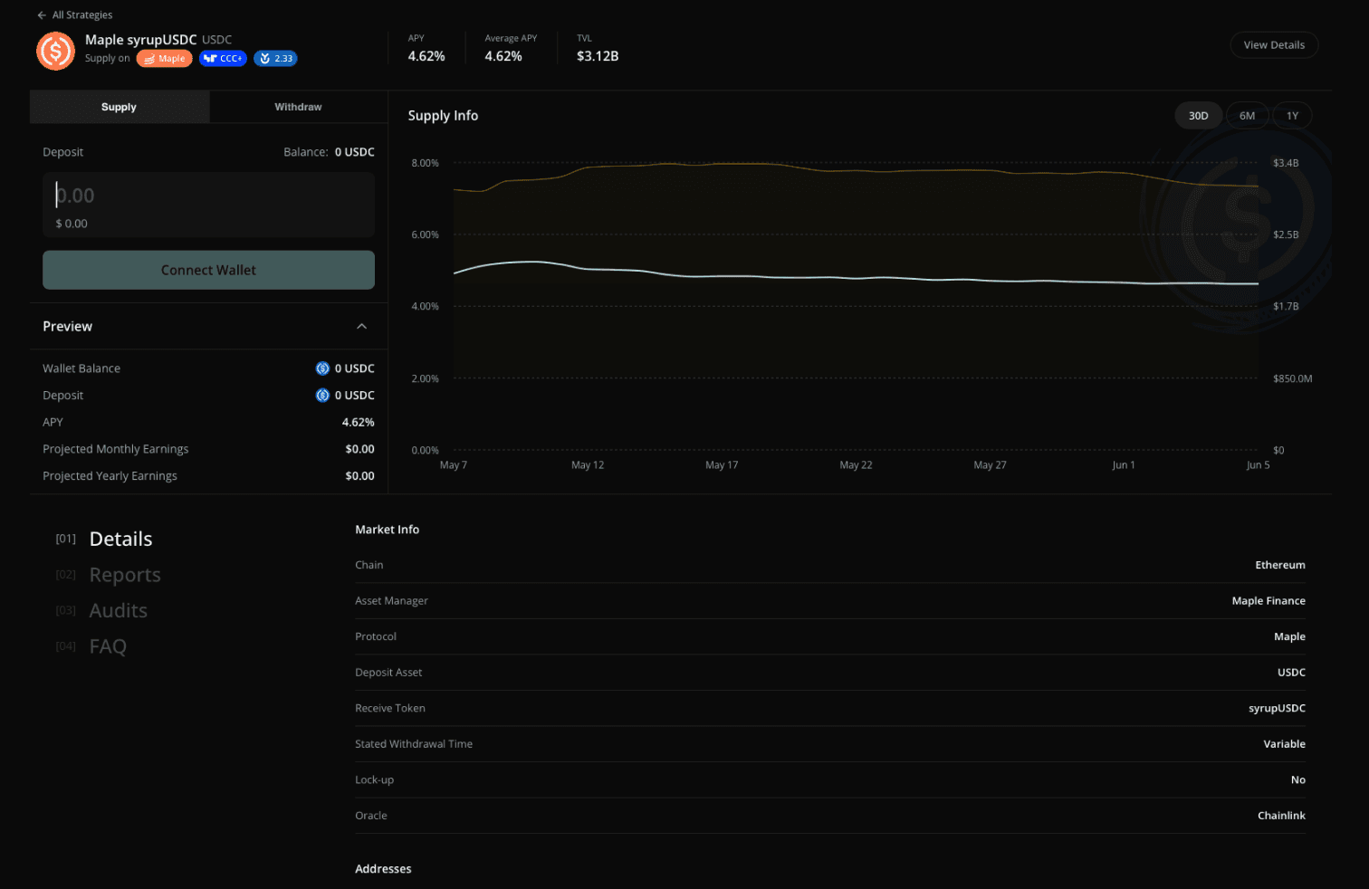
Task: Switch to the Withdraw tab
Action: point(298,107)
